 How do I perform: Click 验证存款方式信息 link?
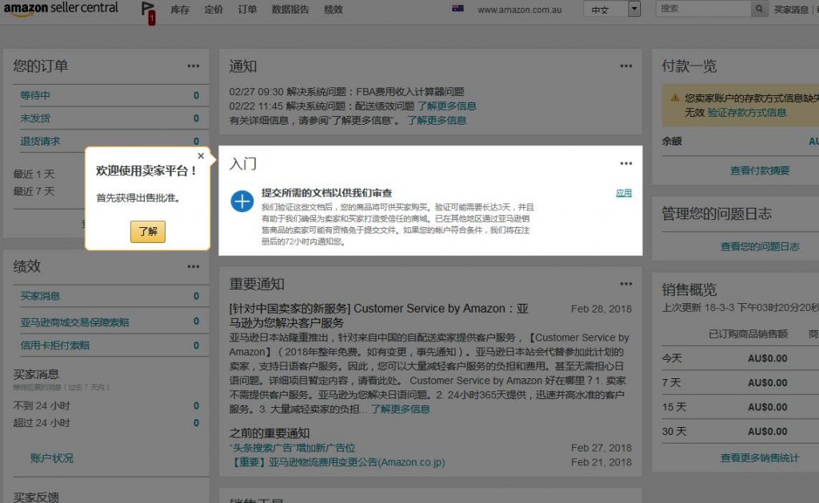tap(747, 113)
